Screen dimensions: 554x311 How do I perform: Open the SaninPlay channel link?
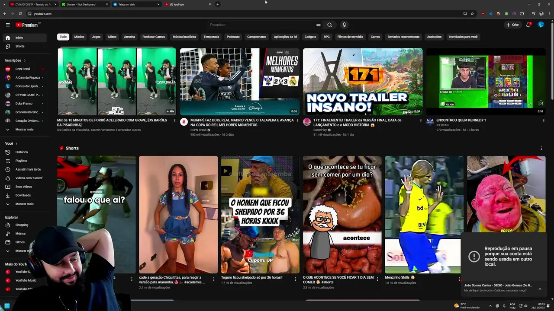click(320, 130)
